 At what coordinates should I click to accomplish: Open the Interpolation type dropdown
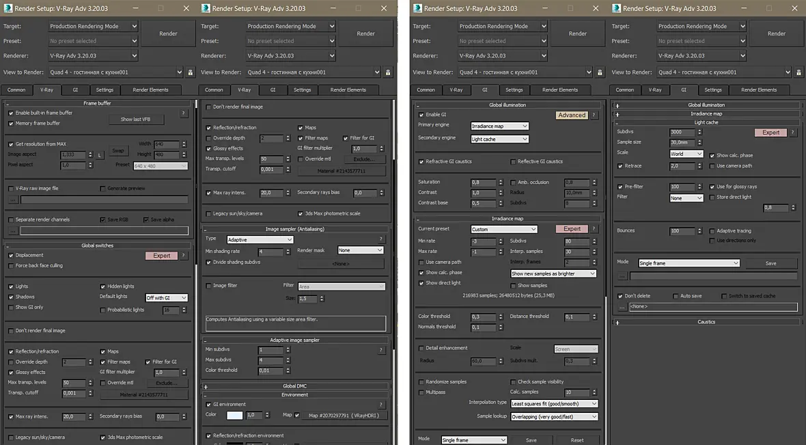coord(554,404)
